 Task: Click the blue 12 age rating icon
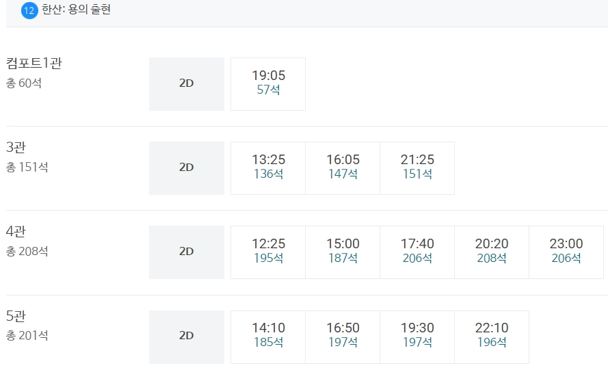pyautogui.click(x=29, y=10)
